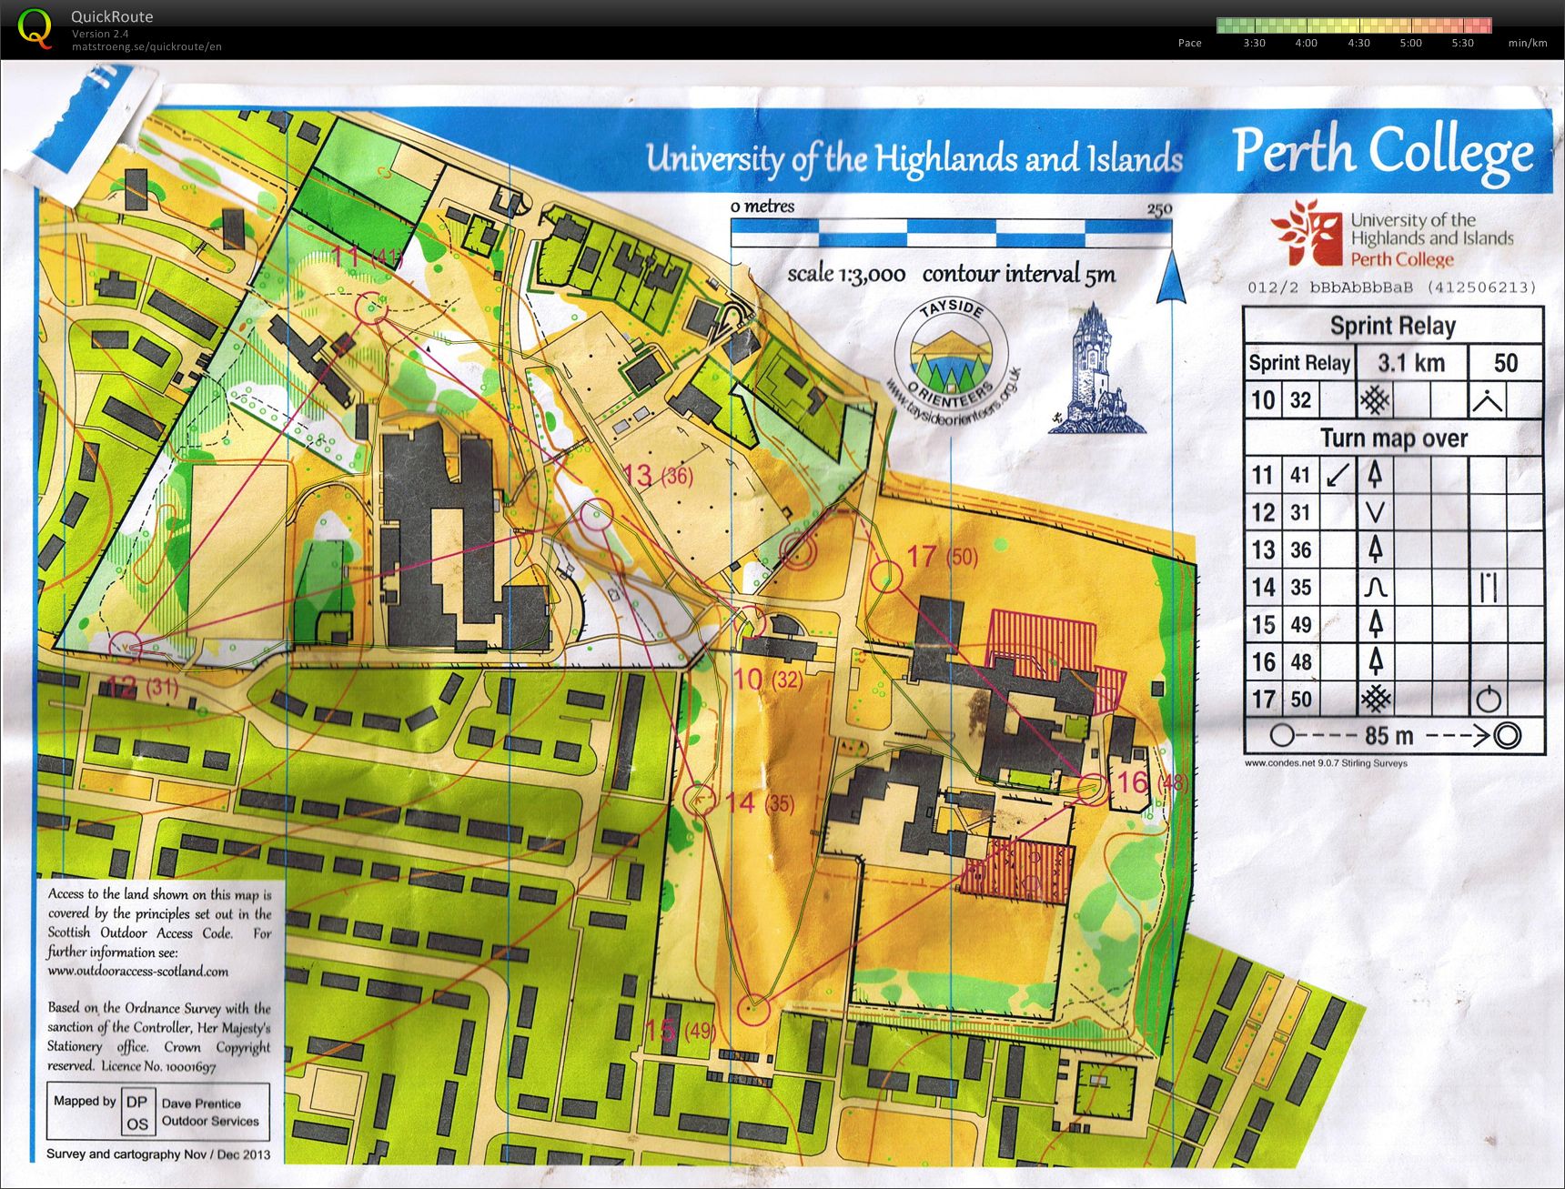The width and height of the screenshot is (1565, 1189).
Task: Click the www.condes.net 9.0.7 Stirling Surveys text
Action: 1326,763
